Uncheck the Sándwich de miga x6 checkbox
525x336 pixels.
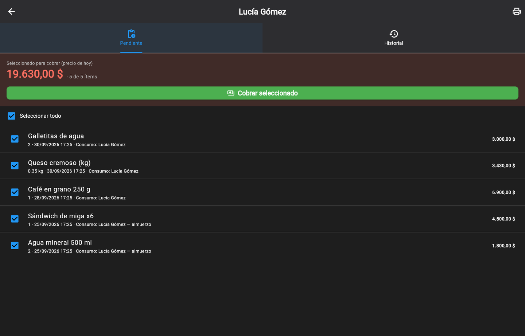tap(15, 219)
